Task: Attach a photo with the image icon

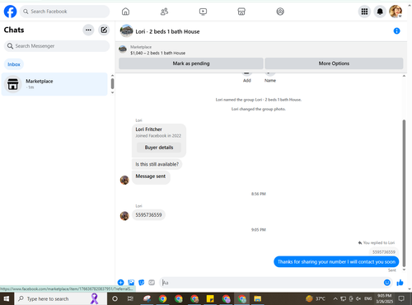Action: 131,283
